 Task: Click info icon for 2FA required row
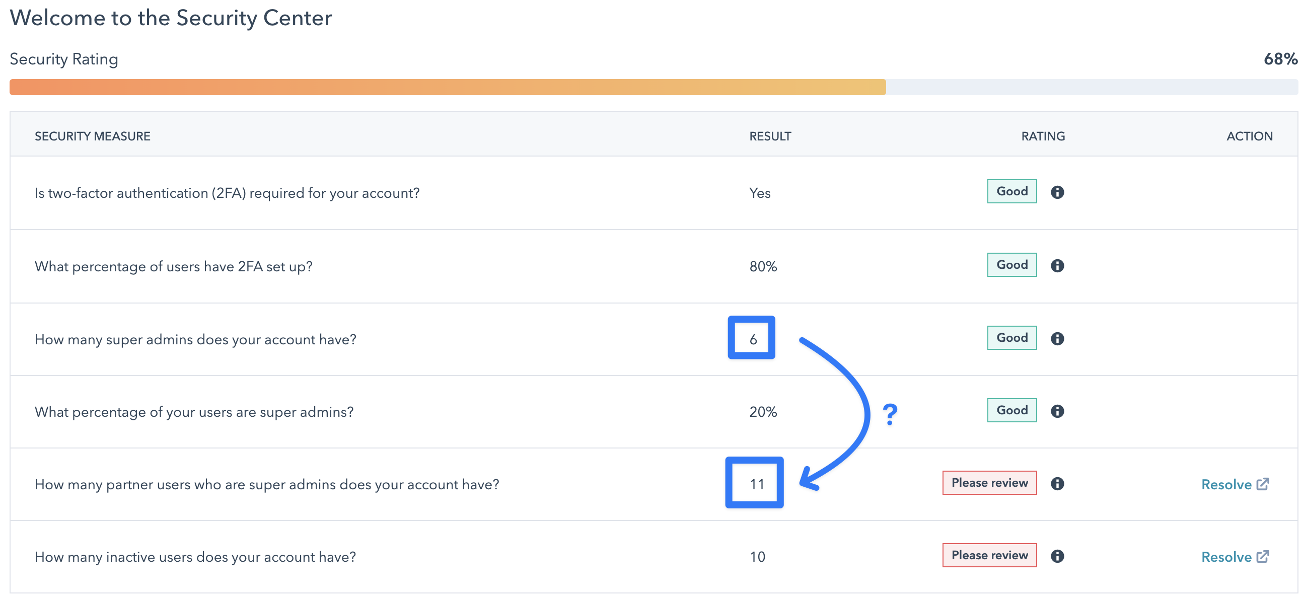1057,192
